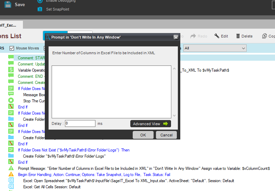Click the Copy documents icon
Viewport: 275px width, 191px height.
[264, 36]
